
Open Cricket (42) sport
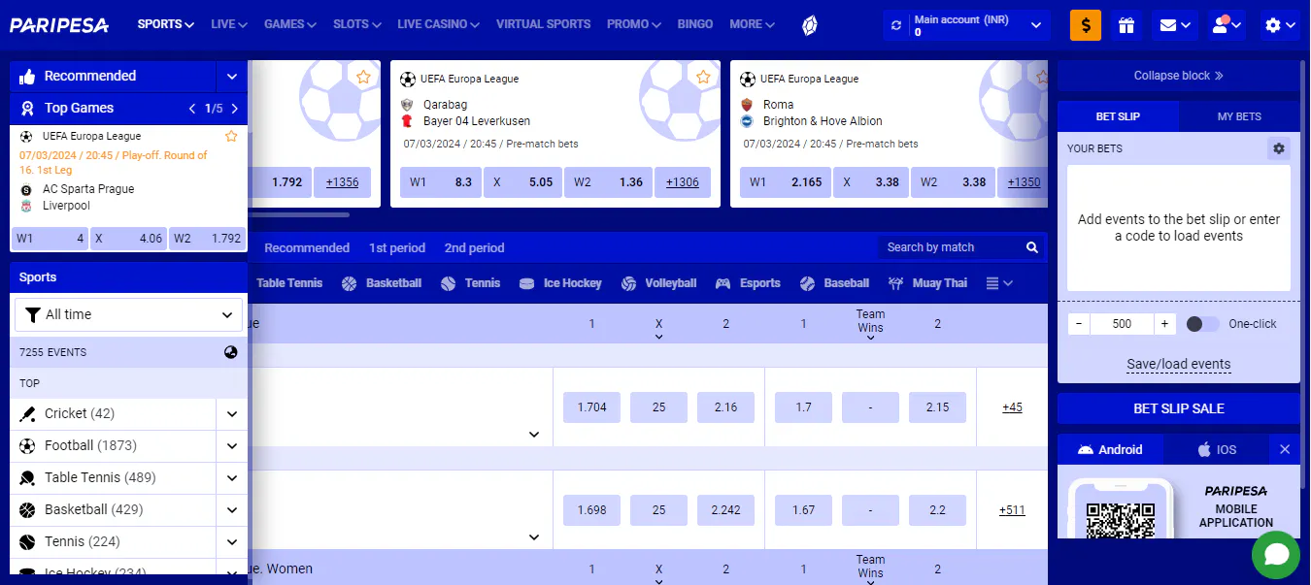coord(80,414)
